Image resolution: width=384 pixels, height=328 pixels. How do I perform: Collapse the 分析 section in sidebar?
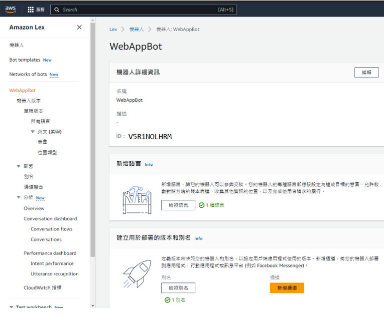[x=19, y=197]
